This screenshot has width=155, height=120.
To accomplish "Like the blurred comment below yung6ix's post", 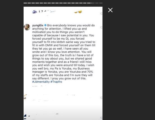I will [101, 98].
